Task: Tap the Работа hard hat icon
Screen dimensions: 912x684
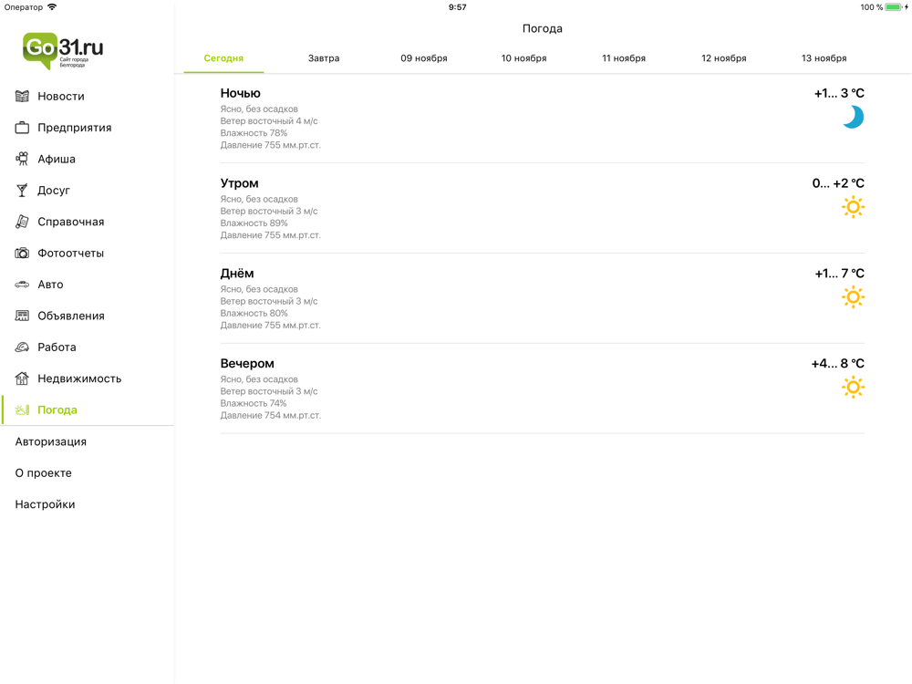Action: pos(22,347)
